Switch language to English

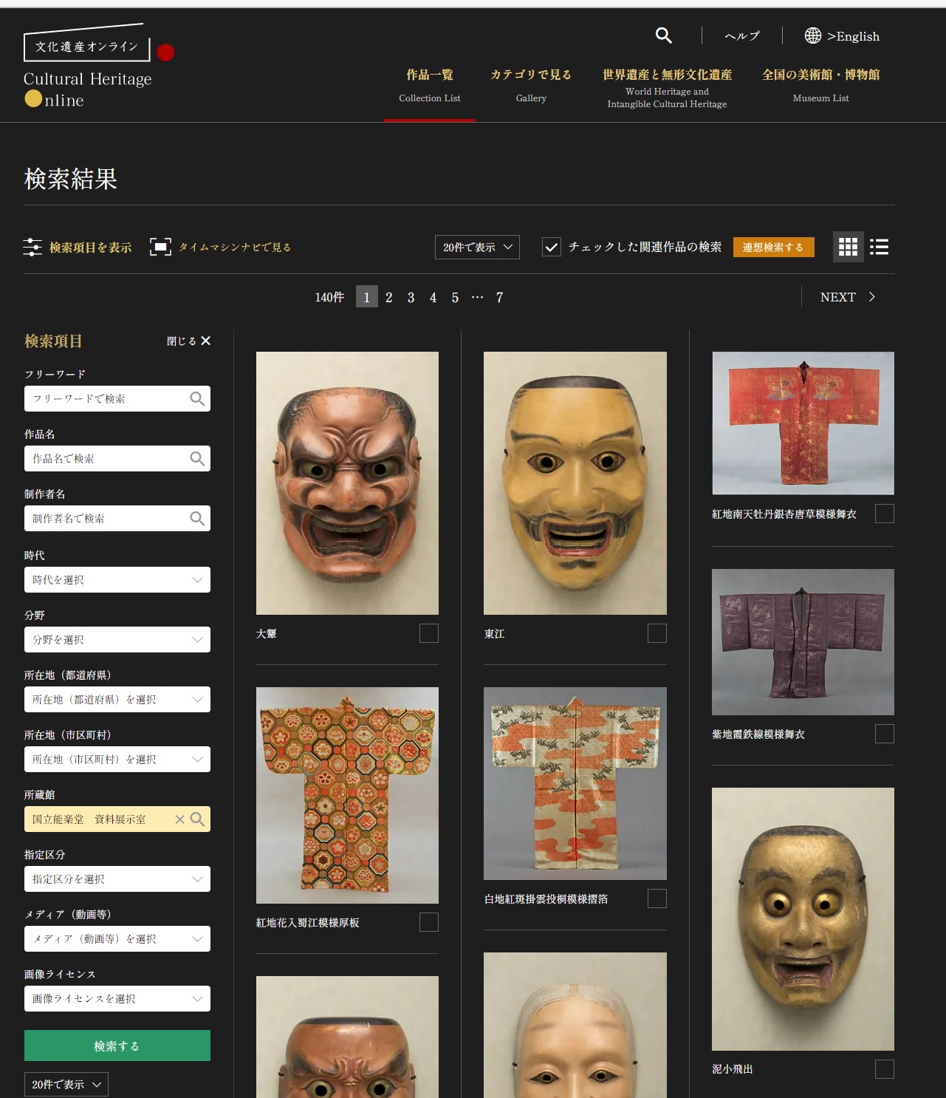(x=853, y=36)
